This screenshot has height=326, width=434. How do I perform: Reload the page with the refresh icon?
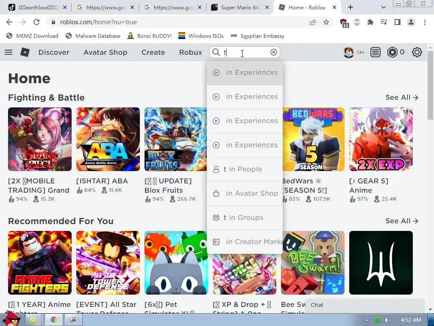[x=36, y=22]
